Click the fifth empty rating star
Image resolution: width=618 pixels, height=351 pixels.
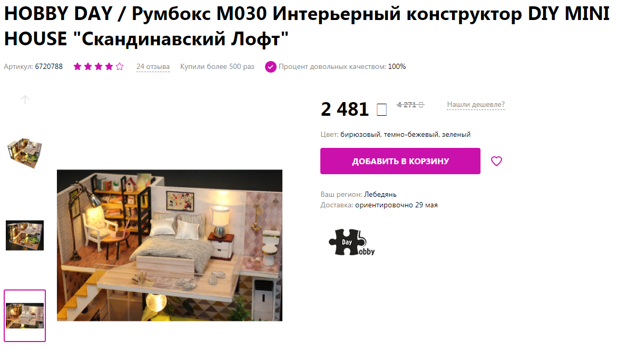tap(120, 66)
